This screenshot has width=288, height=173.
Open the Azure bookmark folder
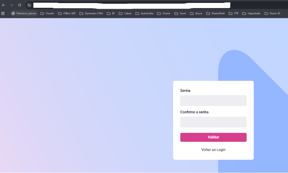(196, 14)
